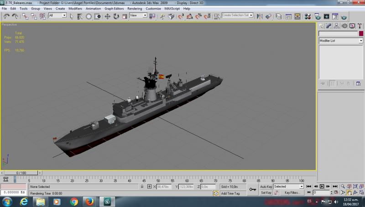Viewport: 365px width, 207px height.
Task: Expand the Modifier List dropdown
Action: (x=341, y=41)
